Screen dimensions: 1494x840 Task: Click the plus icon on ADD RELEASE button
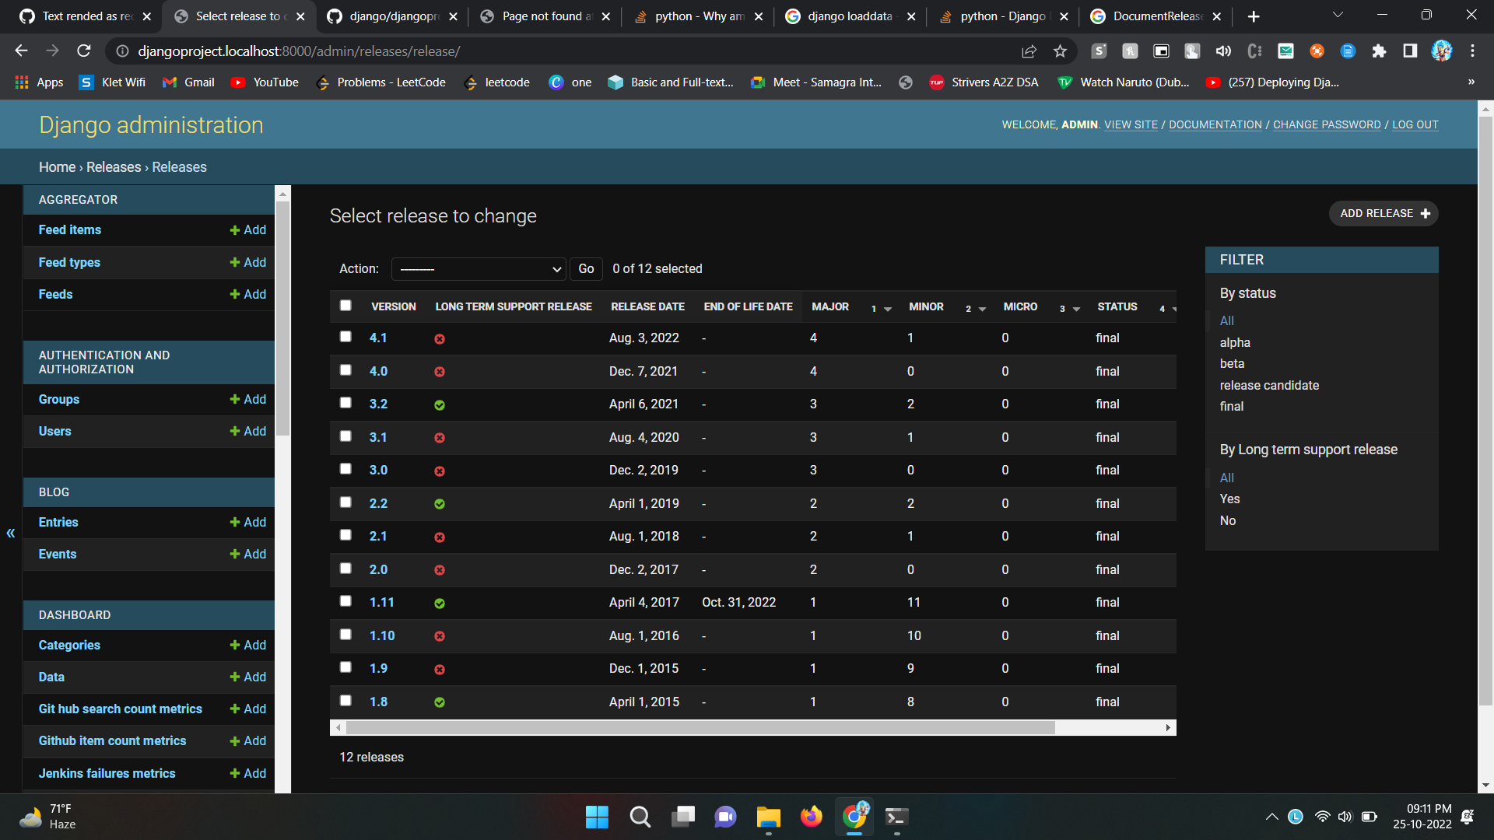point(1426,213)
